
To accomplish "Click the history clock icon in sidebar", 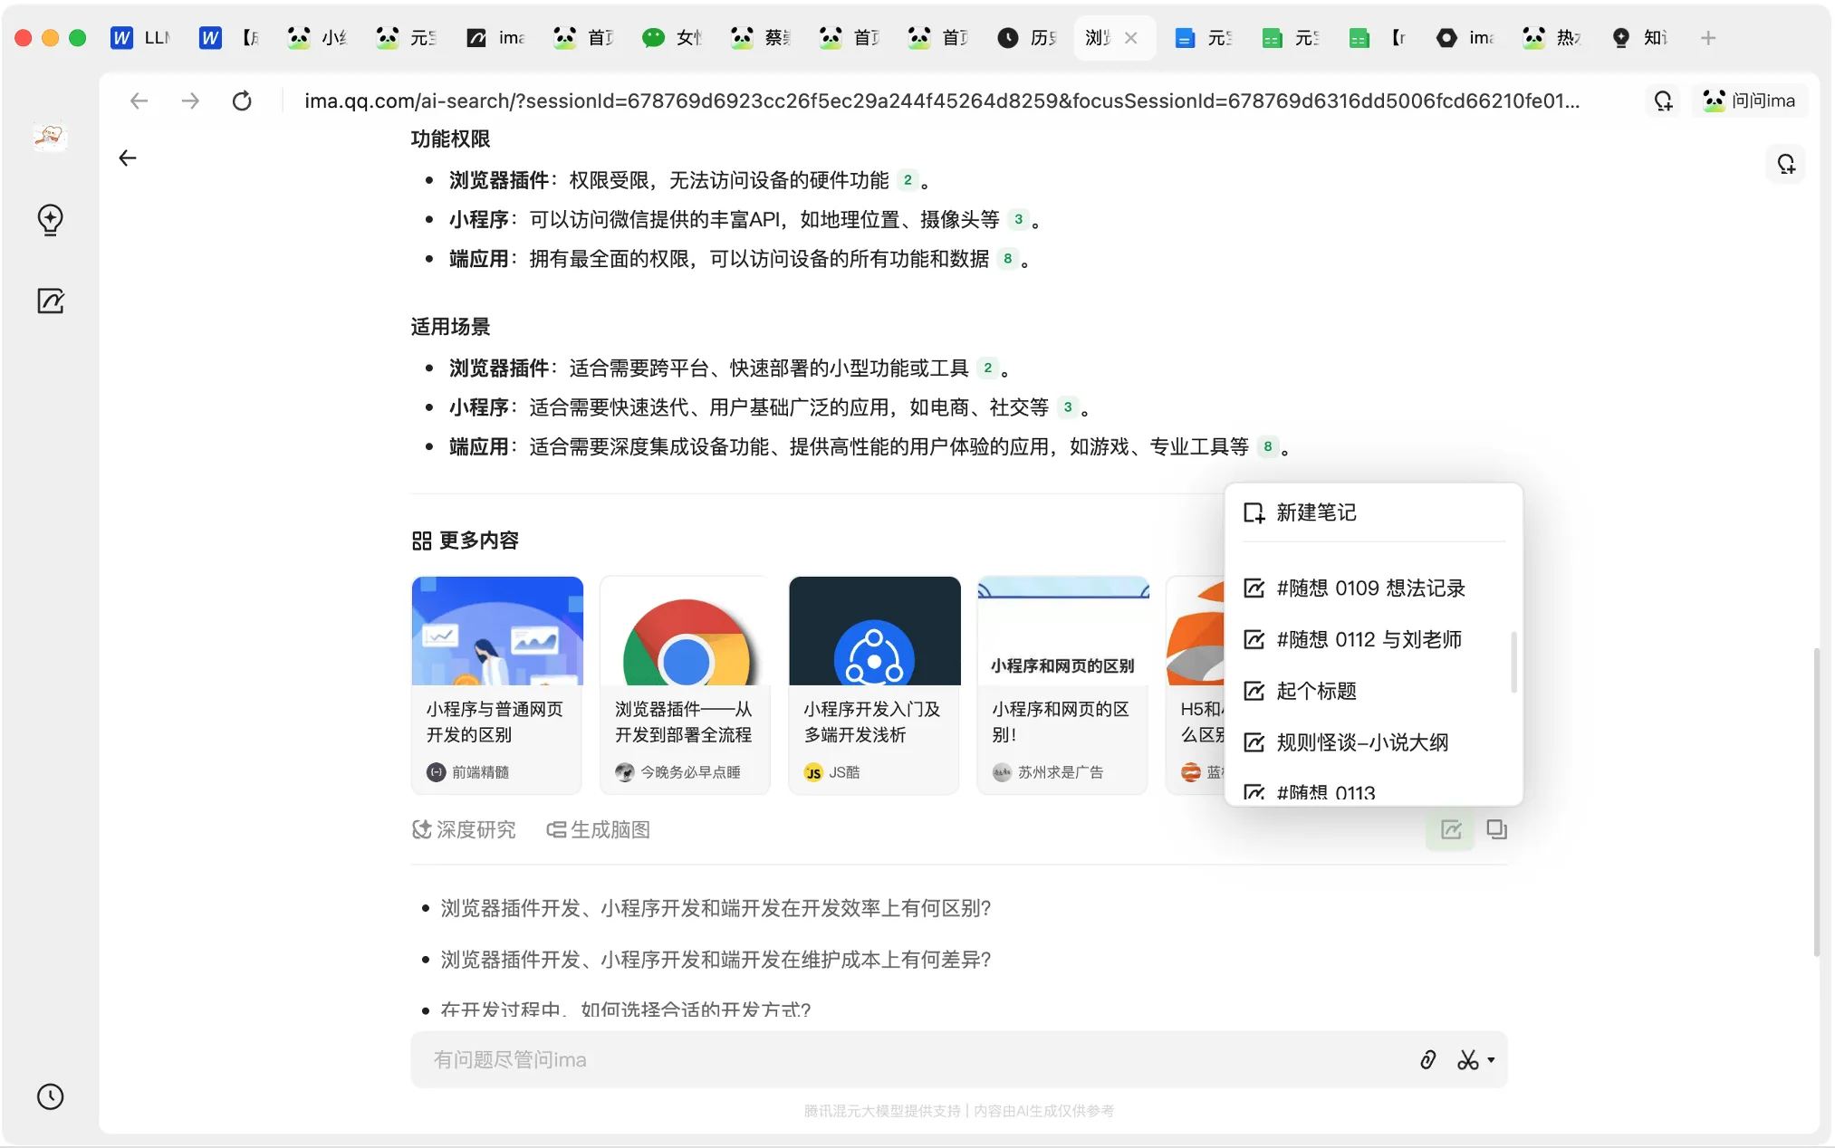I will click(50, 1096).
